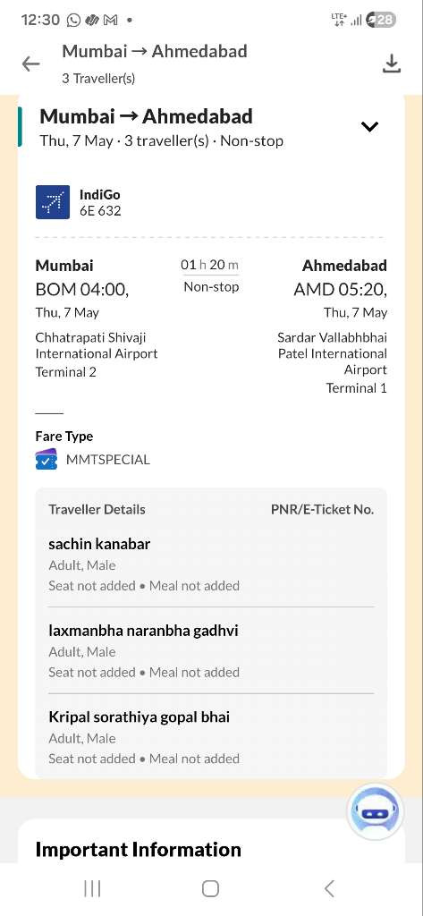
Task: Open Android recent apps button
Action: (92, 888)
